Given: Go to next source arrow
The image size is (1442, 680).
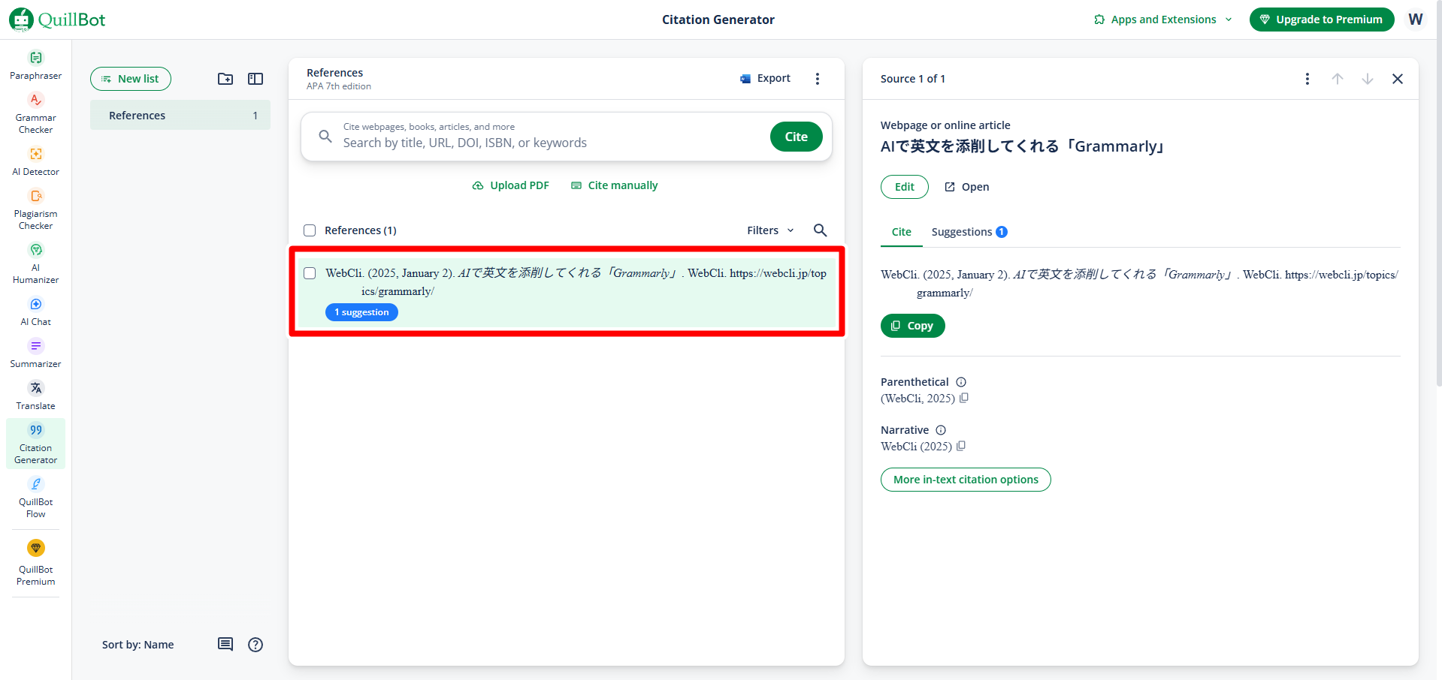Looking at the screenshot, I should click(x=1368, y=79).
